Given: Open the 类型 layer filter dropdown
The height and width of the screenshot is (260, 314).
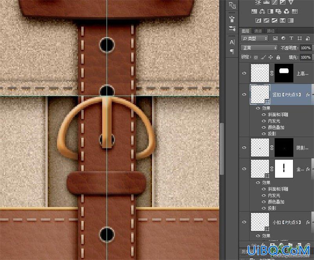Looking at the screenshot, I should coord(254,38).
